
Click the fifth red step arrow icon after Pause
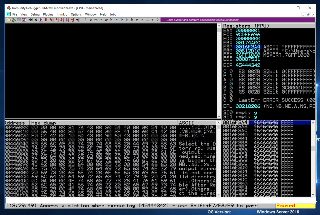pyautogui.click(x=72, y=20)
